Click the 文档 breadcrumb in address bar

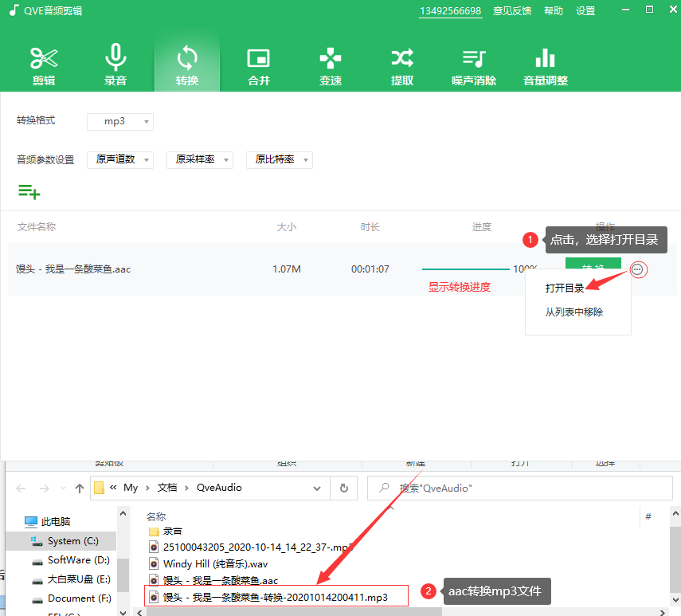pyautogui.click(x=167, y=488)
